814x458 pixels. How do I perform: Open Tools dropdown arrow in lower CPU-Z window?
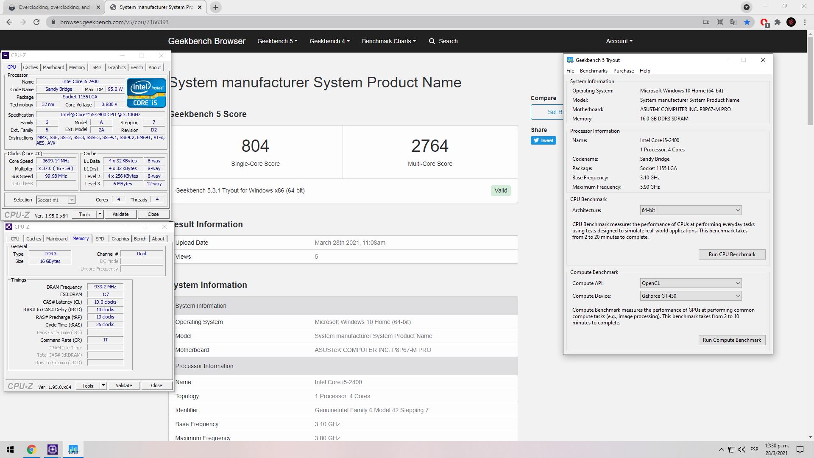(103, 385)
